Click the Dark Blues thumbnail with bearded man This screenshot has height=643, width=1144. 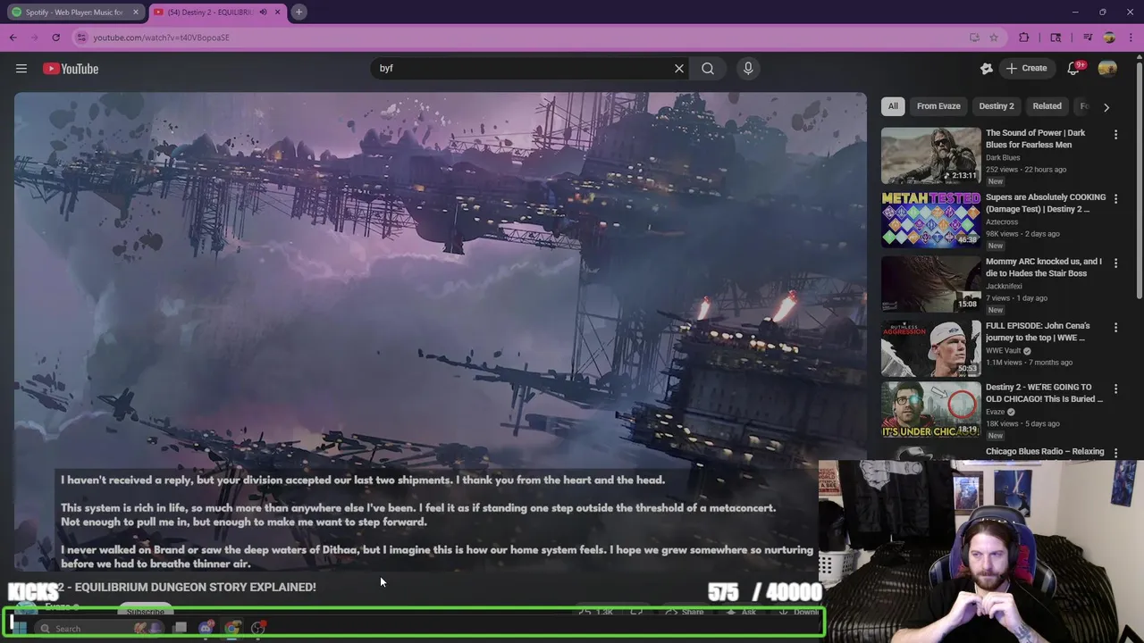tap(930, 155)
